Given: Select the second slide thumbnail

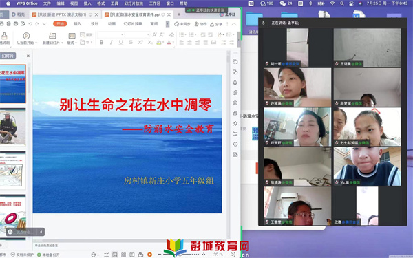Looking at the screenshot, I should [12, 127].
